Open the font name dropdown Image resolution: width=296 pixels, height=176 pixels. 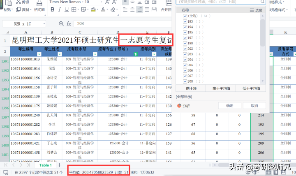pyautogui.click(x=83, y=2)
